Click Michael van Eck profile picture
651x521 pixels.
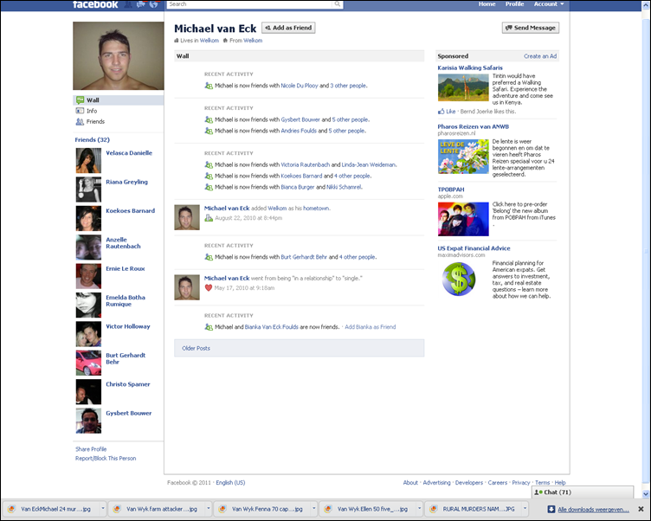[119, 56]
